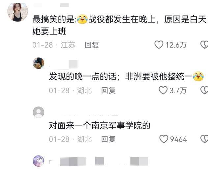
Task: Tap the blurred username above 发现的晚一点
Action: pyautogui.click(x=63, y=64)
